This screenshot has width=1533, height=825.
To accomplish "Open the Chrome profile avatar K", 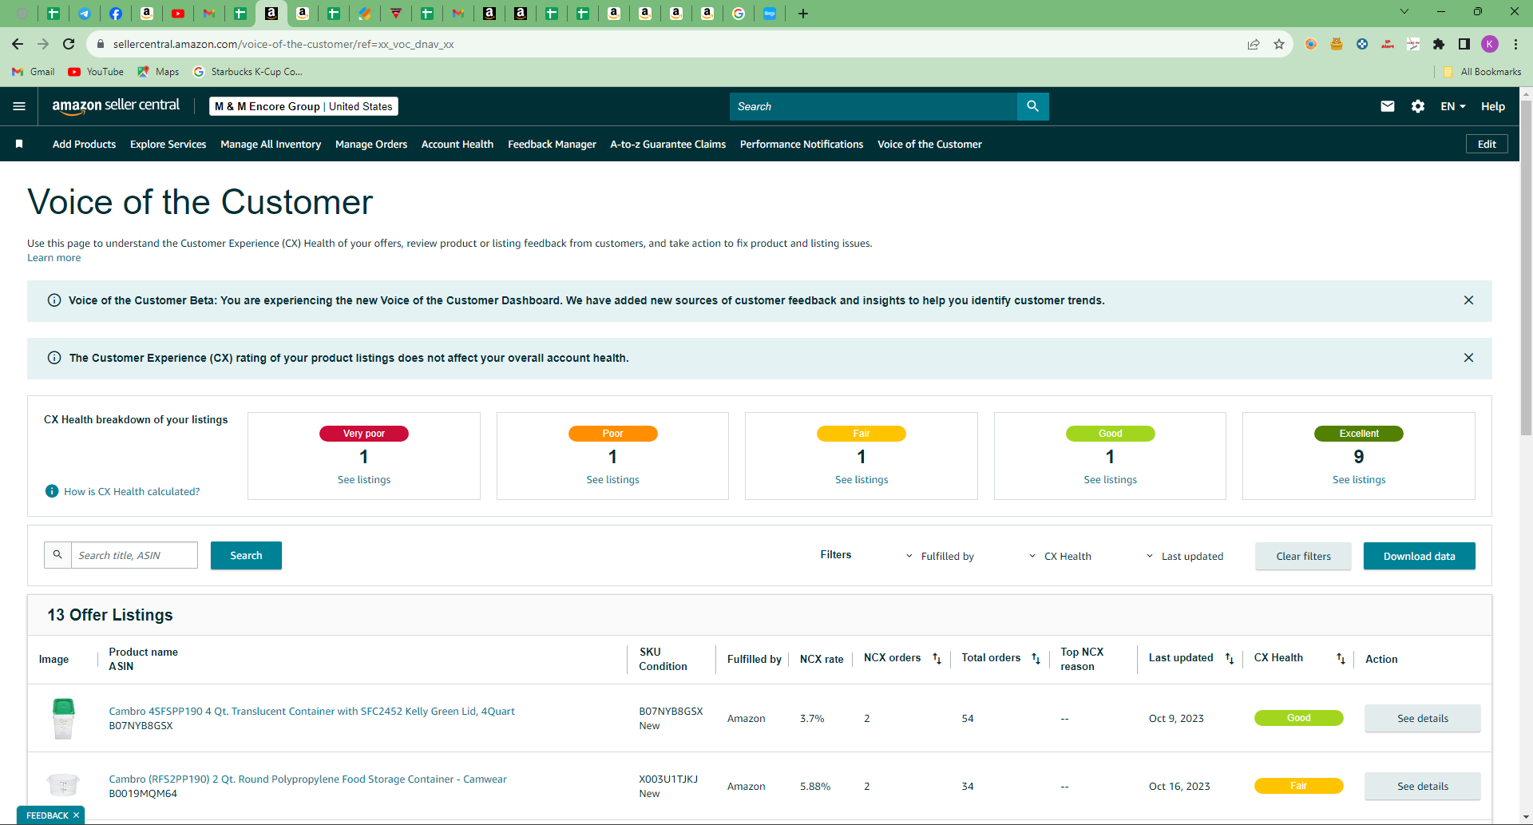I will [x=1490, y=44].
